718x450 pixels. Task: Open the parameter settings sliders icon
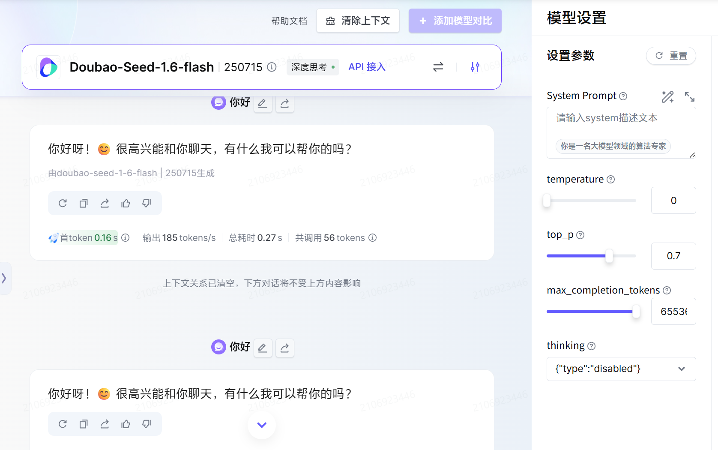(475, 67)
